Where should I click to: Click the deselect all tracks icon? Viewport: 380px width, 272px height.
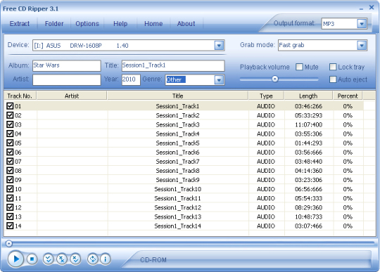[x=62, y=259]
